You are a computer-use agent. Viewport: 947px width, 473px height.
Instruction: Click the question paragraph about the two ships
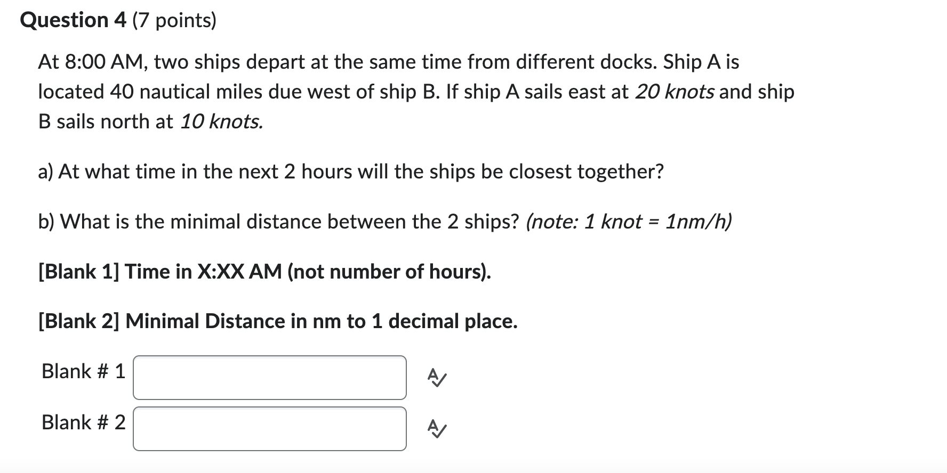click(416, 91)
